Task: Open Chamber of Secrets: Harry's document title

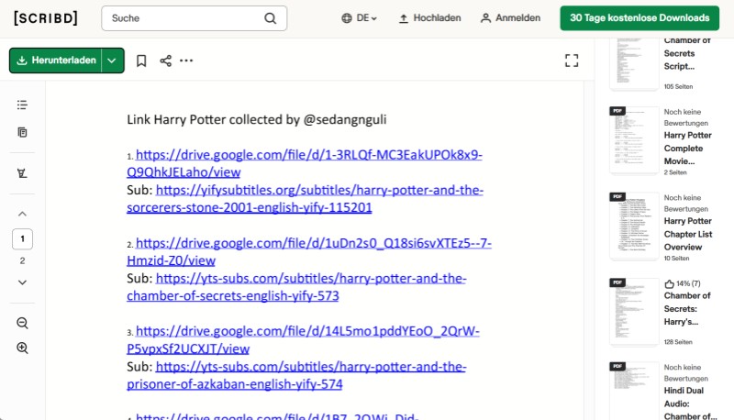Action: coord(687,309)
